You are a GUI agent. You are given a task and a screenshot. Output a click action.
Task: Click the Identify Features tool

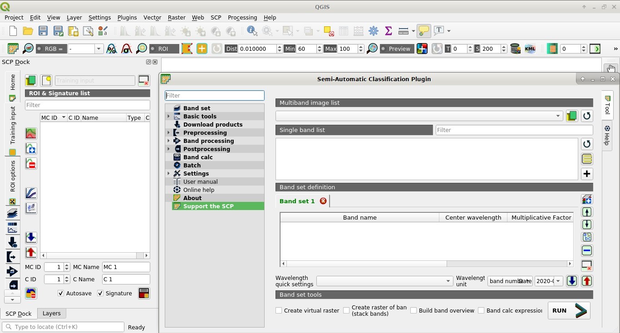tap(252, 31)
